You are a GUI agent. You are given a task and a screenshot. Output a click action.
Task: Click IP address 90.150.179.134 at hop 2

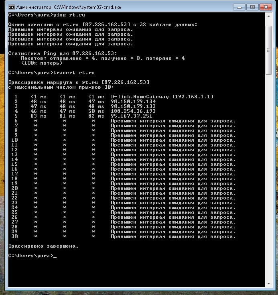pos(133,102)
